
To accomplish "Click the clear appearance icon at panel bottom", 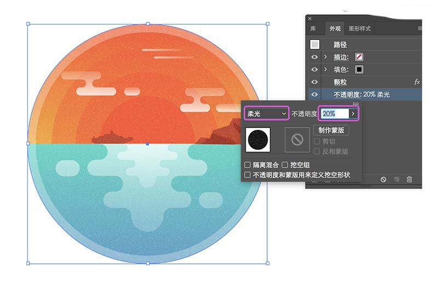I will pyautogui.click(x=383, y=180).
